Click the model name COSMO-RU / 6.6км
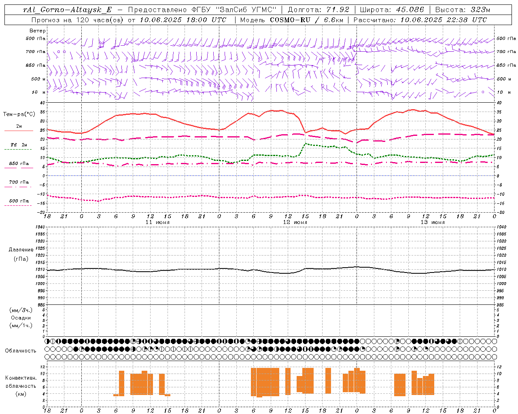This screenshot has width=518, height=414. pos(307,20)
